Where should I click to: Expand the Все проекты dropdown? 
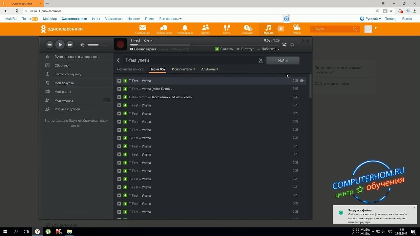click(170, 19)
